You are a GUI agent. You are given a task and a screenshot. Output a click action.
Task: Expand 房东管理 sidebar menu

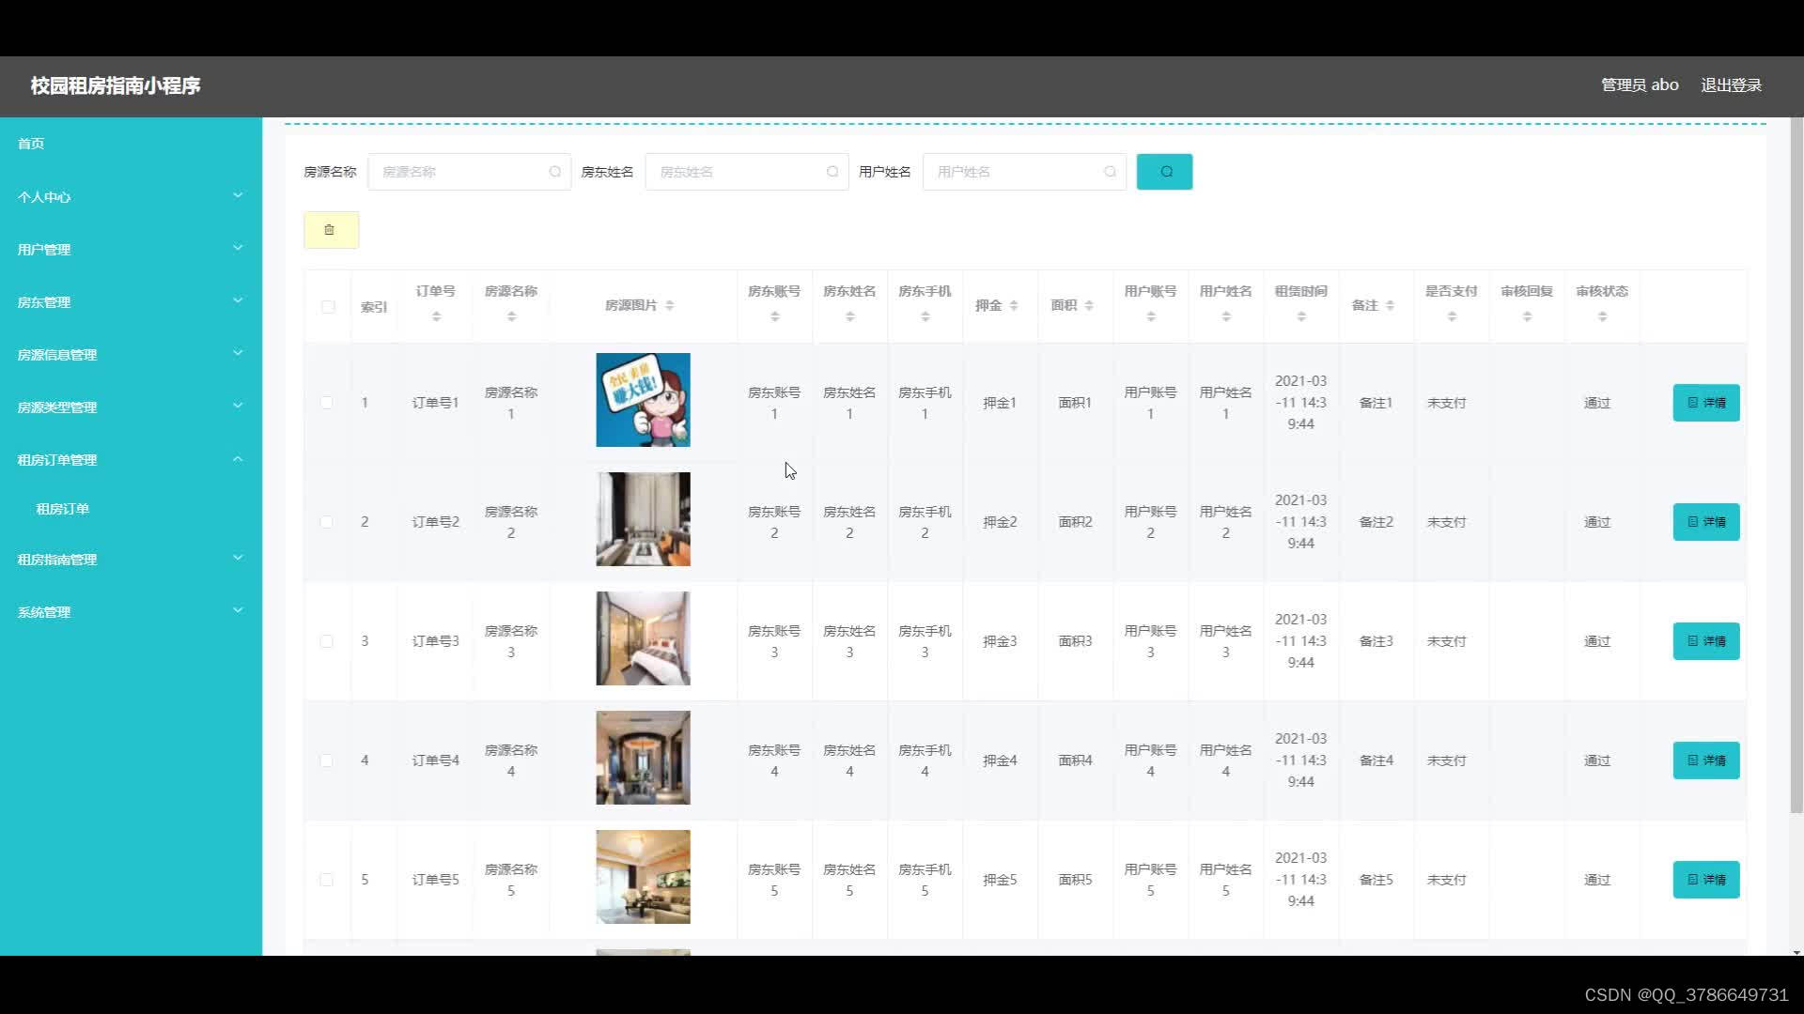click(130, 300)
